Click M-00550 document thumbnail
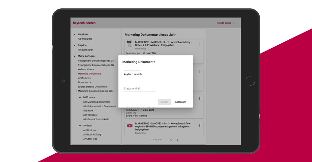 [x=129, y=44]
